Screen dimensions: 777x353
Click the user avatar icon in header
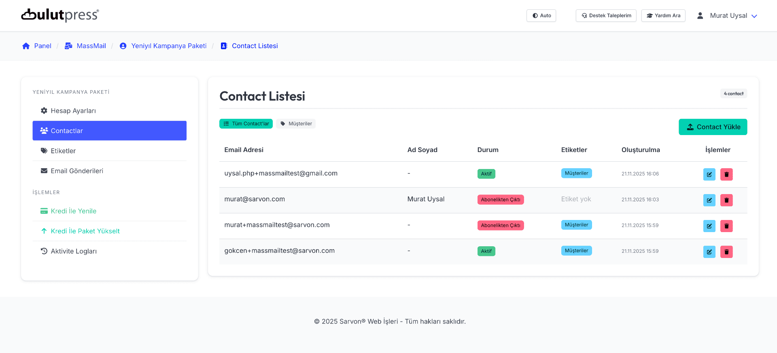[x=700, y=16]
